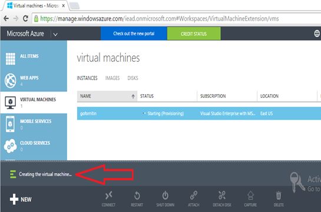Click the Delete trash icon

(x=279, y=196)
